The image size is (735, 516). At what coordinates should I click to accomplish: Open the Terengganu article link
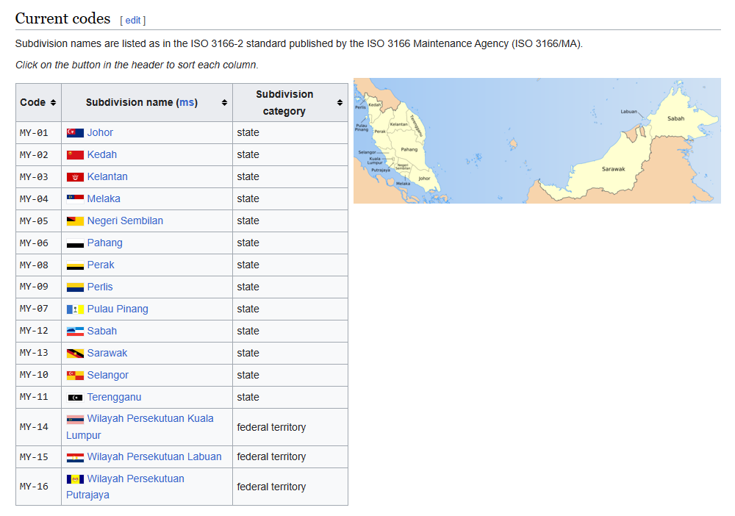tap(114, 397)
